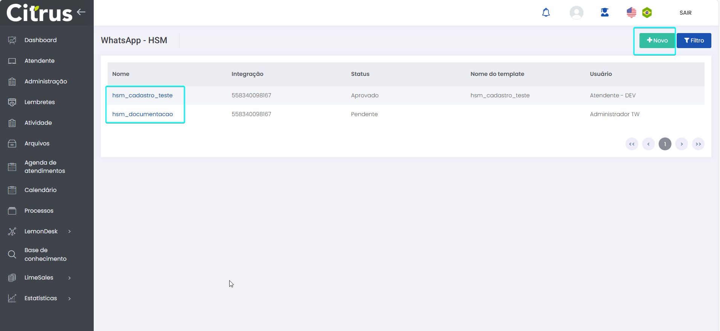
Task: Select the Brazilian flag language icon
Action: [x=647, y=13]
